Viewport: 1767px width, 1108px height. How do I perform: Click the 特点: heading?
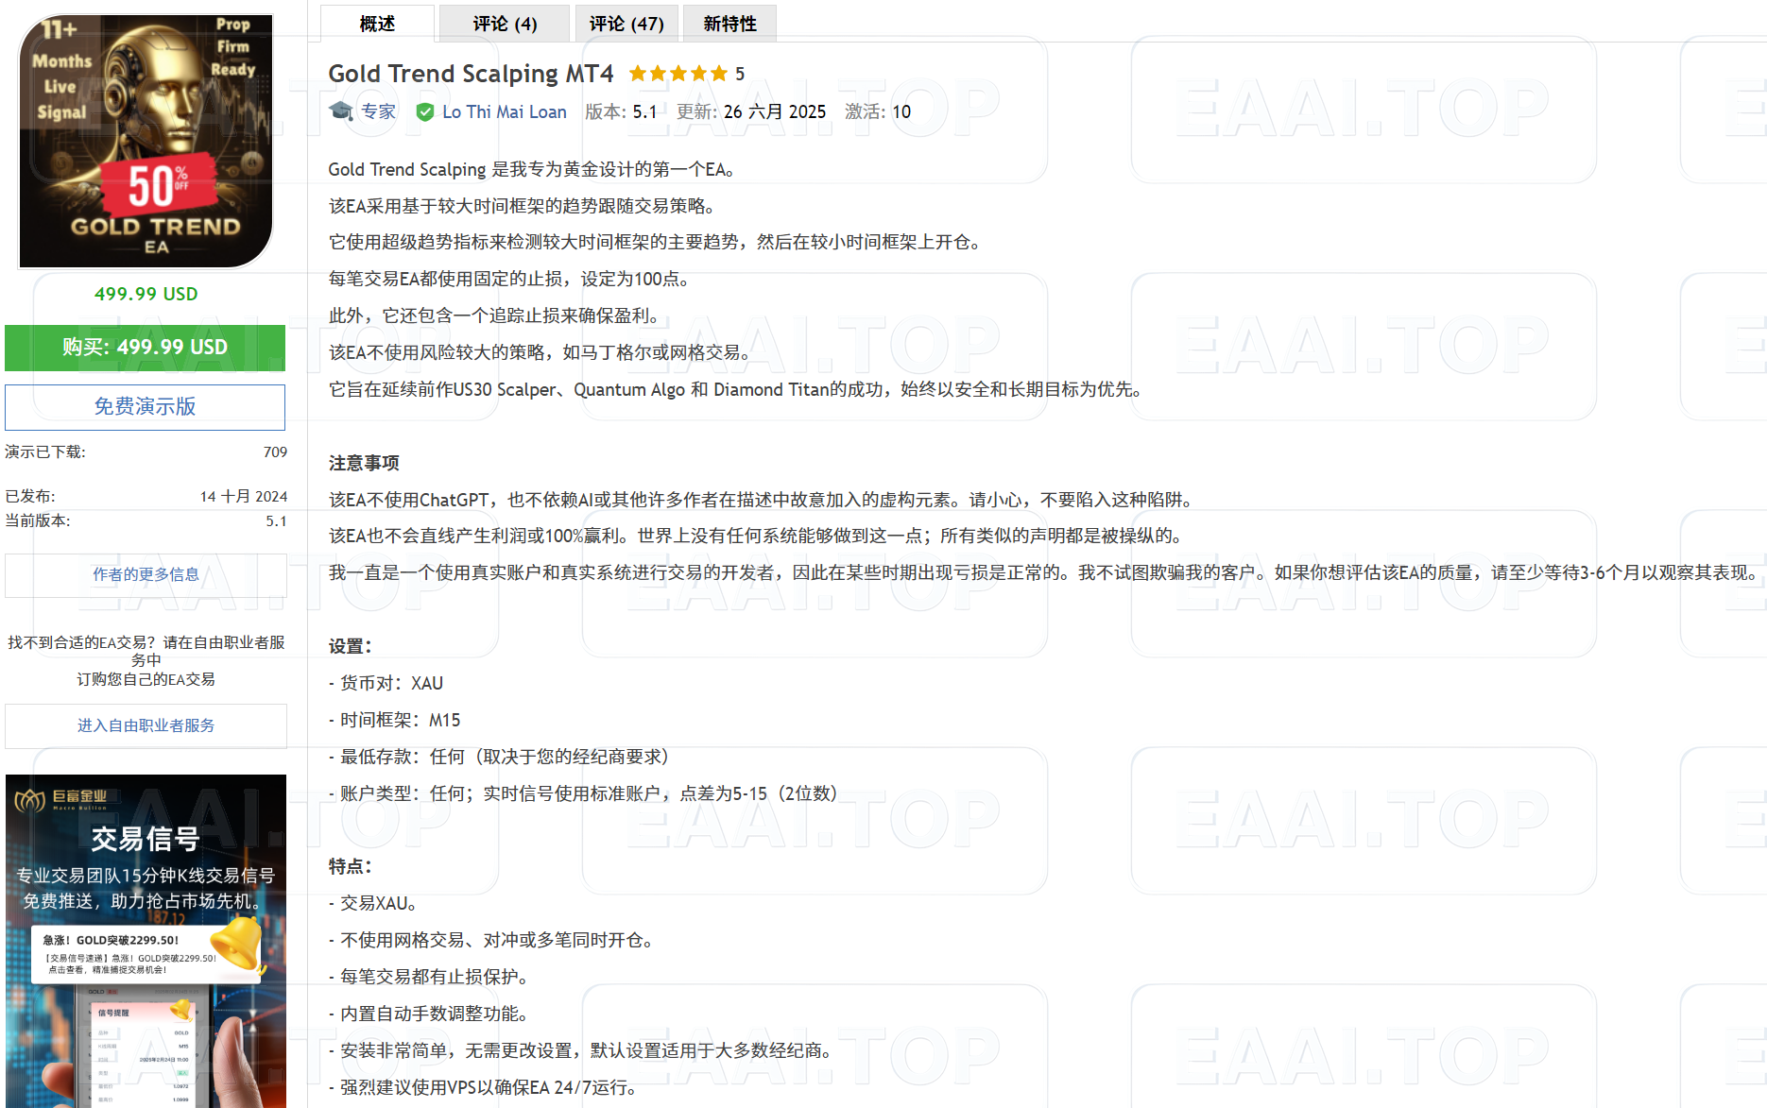[x=350, y=866]
